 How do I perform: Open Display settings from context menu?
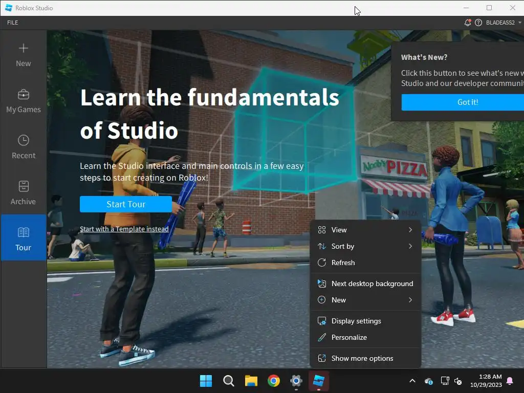(x=365, y=321)
